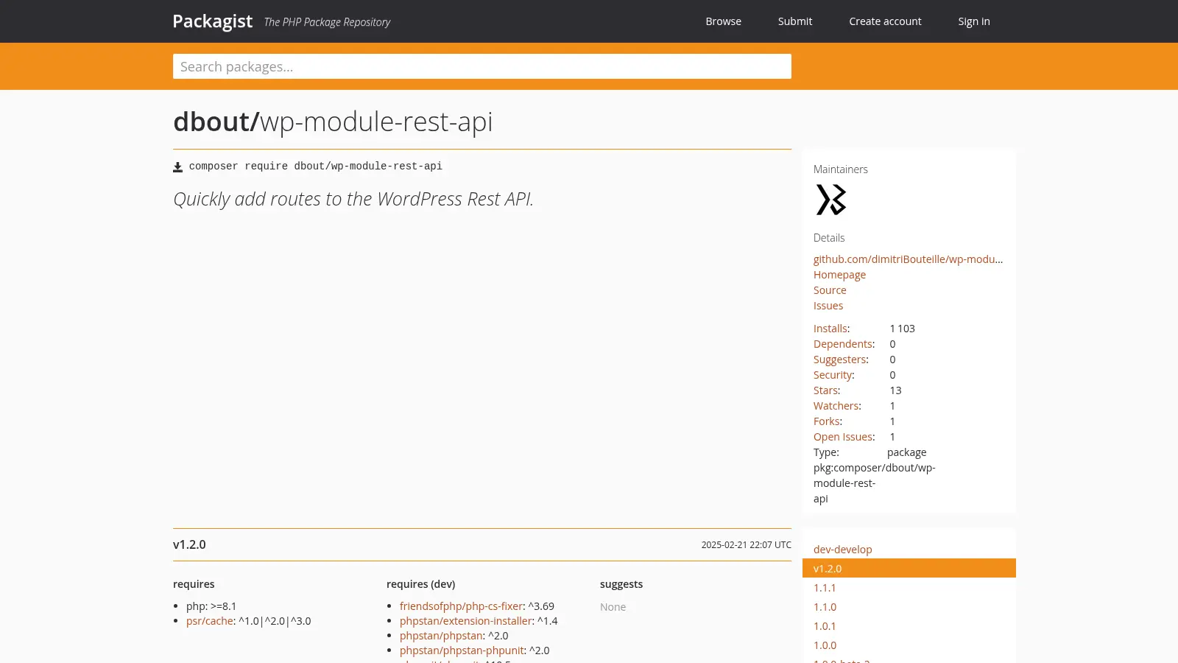Open phpstan/phpstan-phpunit package link

point(462,650)
